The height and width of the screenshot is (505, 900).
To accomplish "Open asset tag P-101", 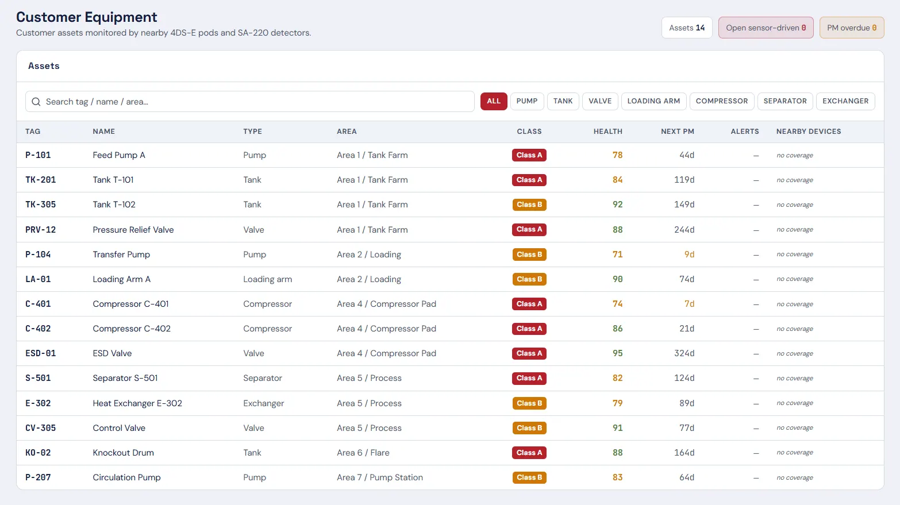I will (x=38, y=155).
